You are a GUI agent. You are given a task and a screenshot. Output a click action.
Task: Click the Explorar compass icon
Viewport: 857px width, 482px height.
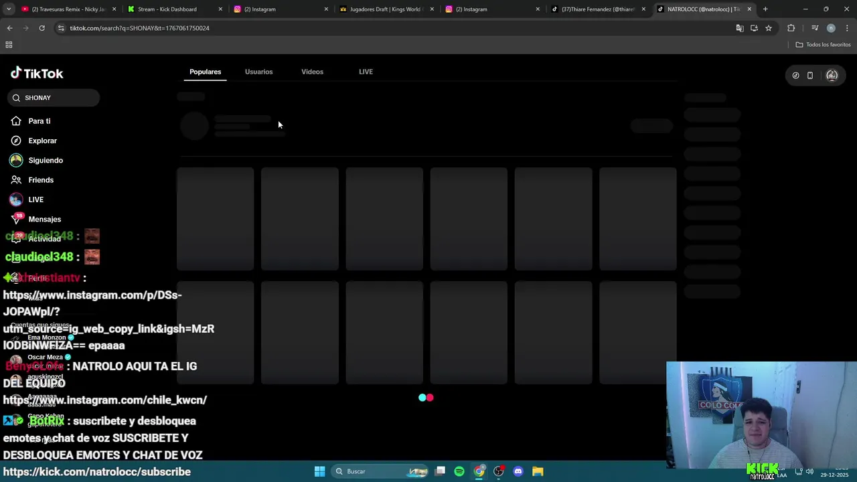click(16, 141)
